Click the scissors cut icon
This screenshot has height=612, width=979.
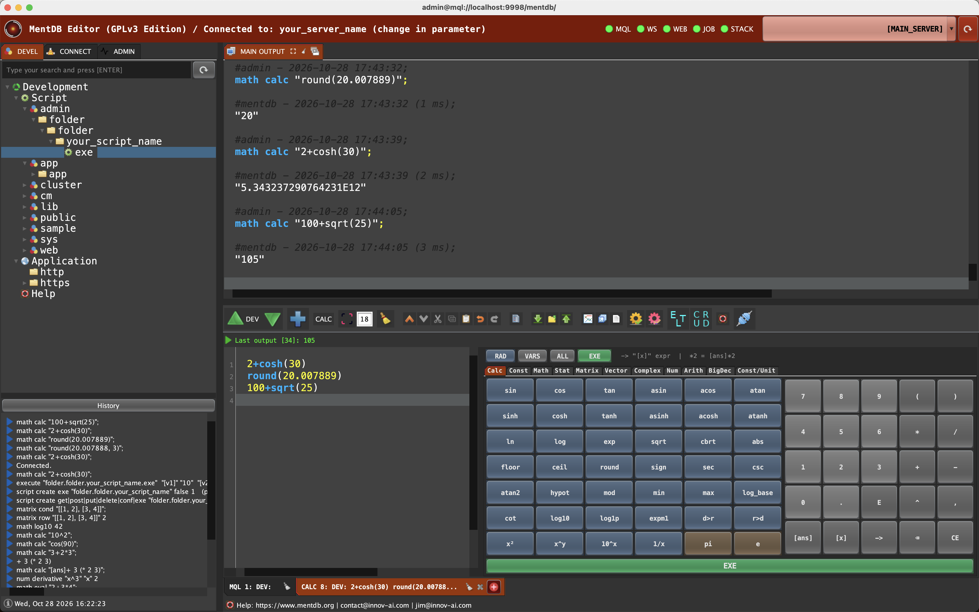438,319
